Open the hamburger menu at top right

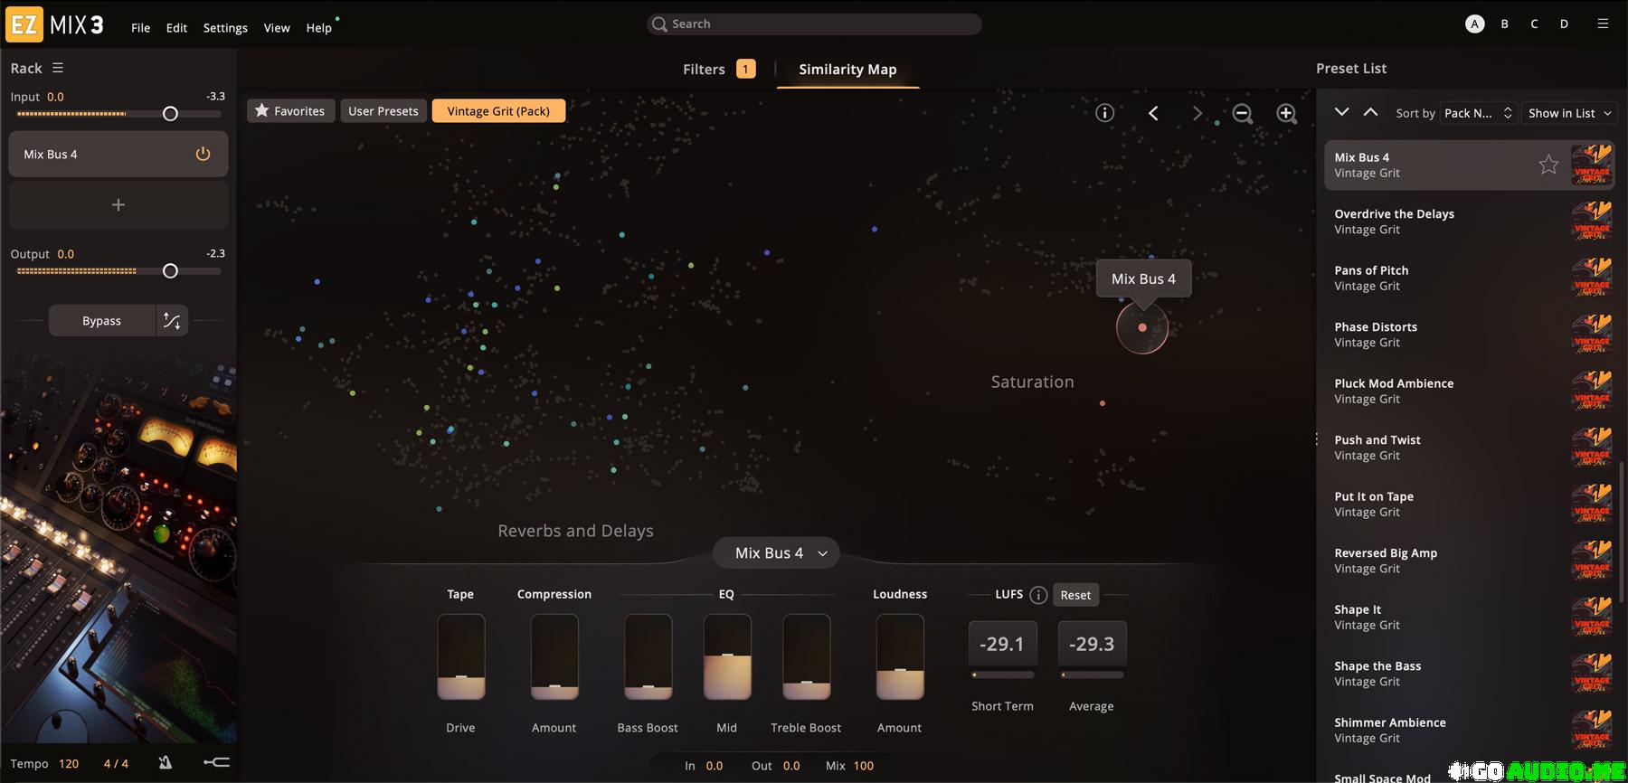pyautogui.click(x=1603, y=24)
